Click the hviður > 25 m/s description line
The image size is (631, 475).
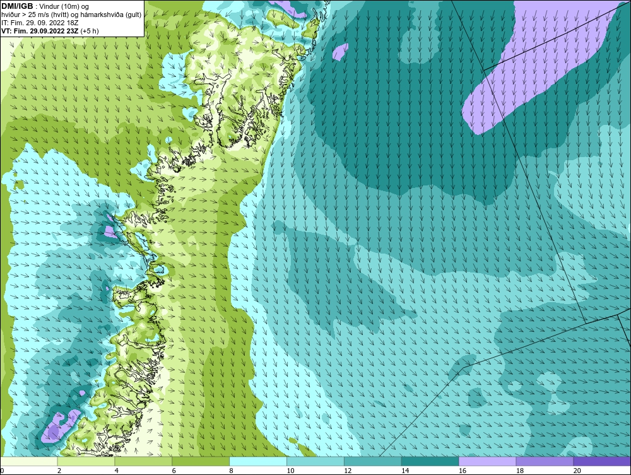(71, 15)
